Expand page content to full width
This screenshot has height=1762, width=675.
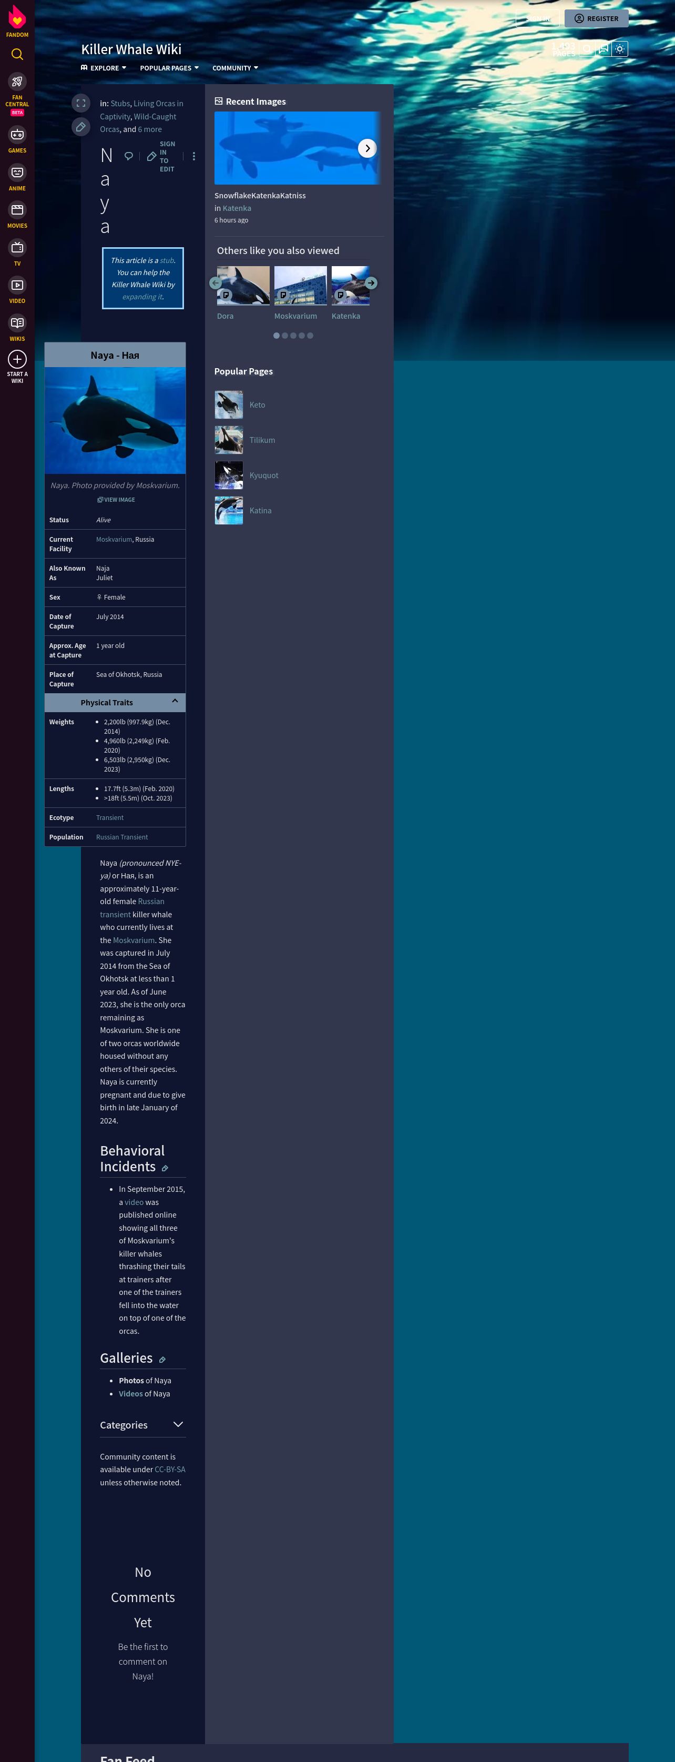(x=81, y=103)
